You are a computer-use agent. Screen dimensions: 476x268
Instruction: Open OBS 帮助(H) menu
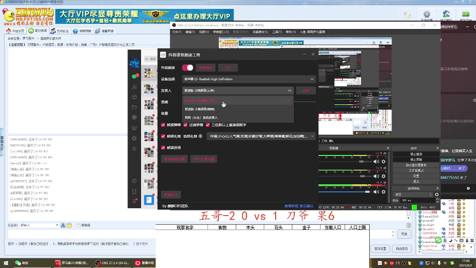(291, 32)
